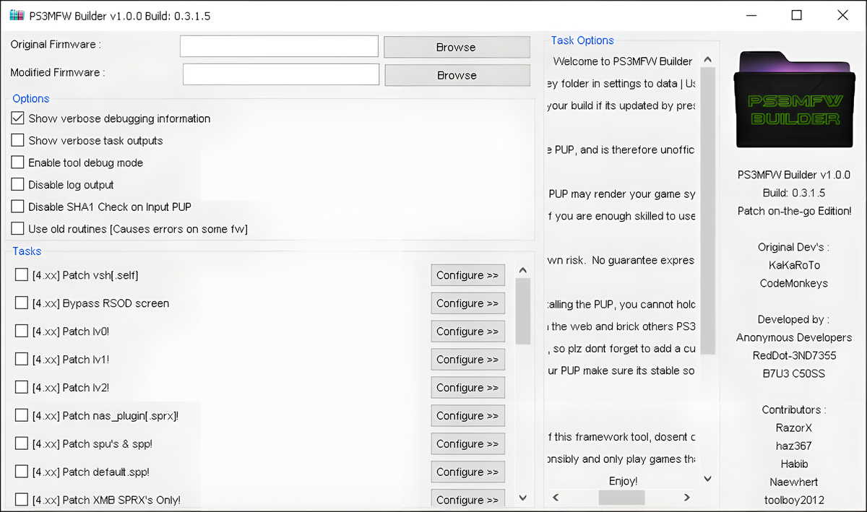Click the 'Habib' contributor name

[x=794, y=464]
